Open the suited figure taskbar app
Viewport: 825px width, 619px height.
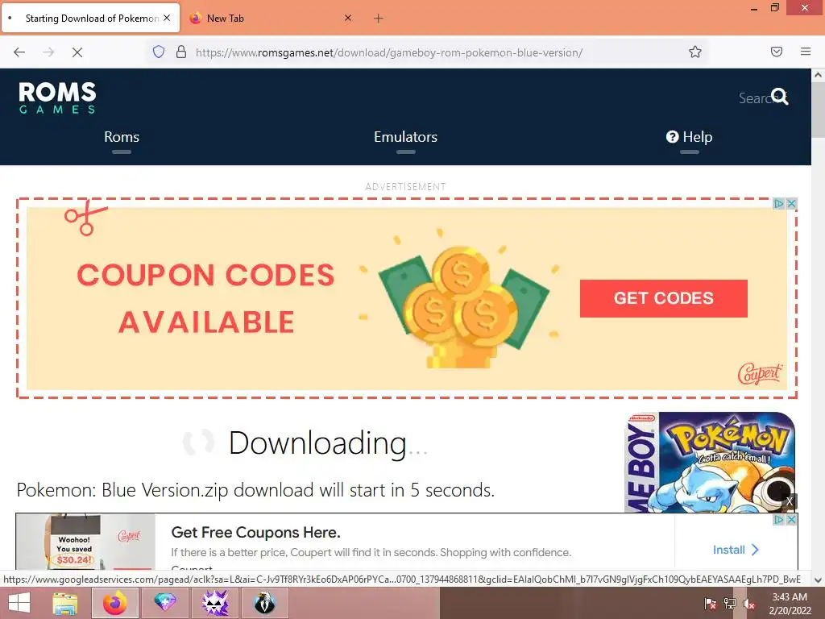pyautogui.click(x=264, y=603)
